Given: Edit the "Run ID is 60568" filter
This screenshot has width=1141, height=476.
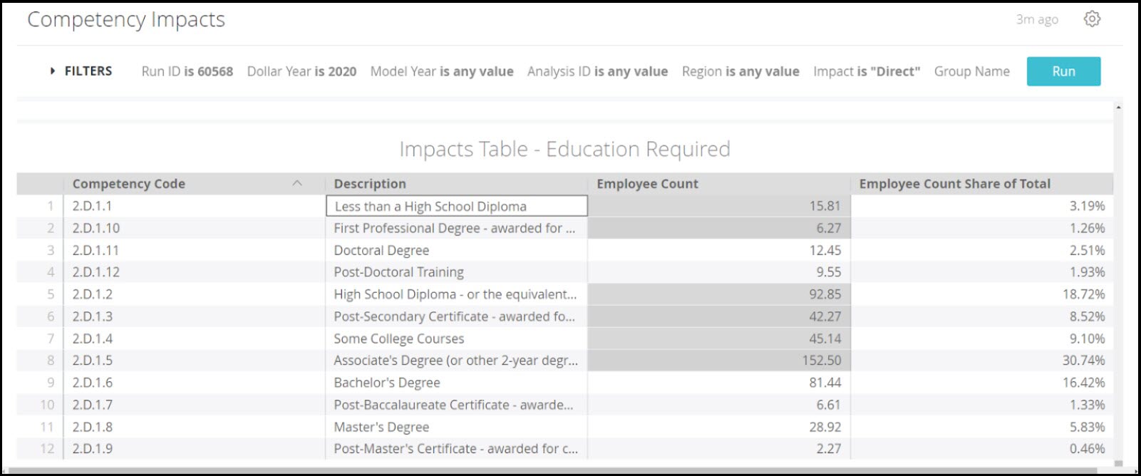Looking at the screenshot, I should tap(187, 71).
